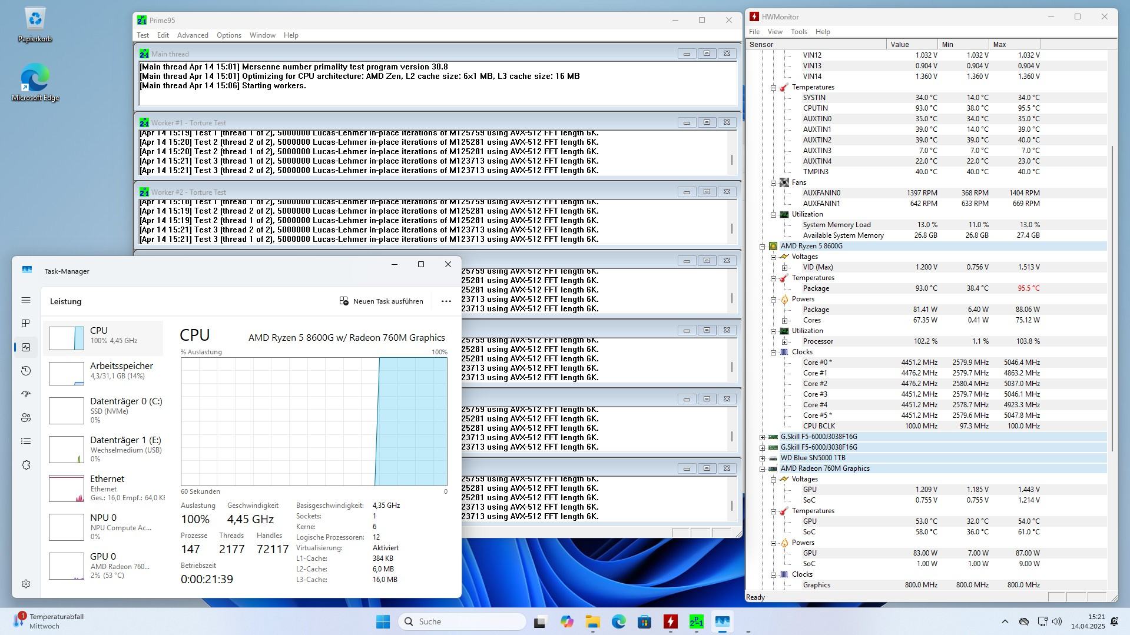
Task: Select the Ethernet performance entry
Action: (x=104, y=488)
